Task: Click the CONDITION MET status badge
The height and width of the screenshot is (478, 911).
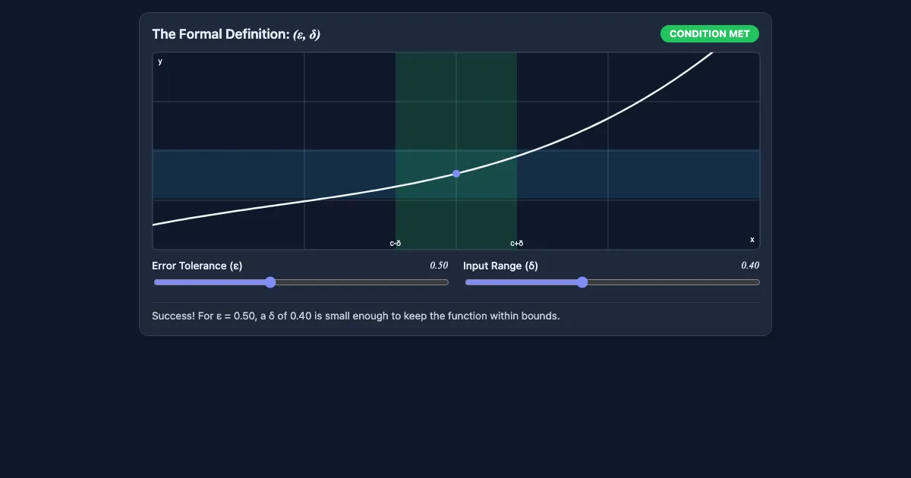Action: click(x=710, y=34)
